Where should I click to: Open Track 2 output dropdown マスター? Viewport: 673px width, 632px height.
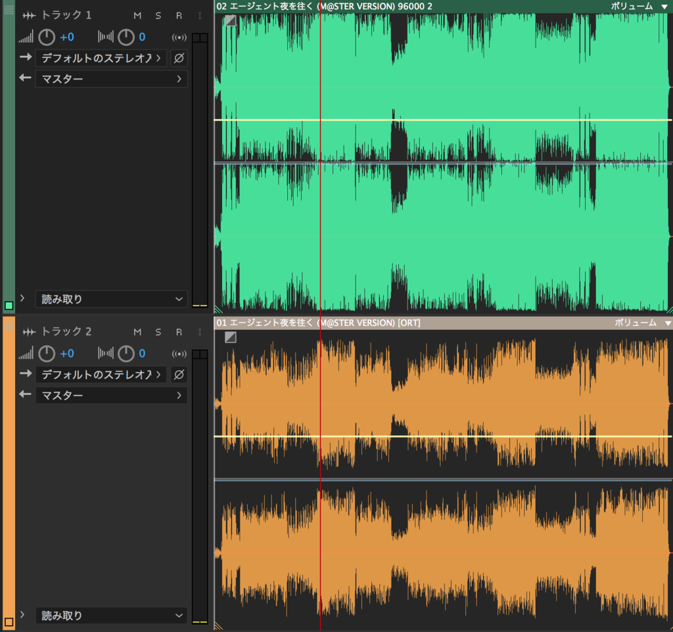tap(111, 395)
